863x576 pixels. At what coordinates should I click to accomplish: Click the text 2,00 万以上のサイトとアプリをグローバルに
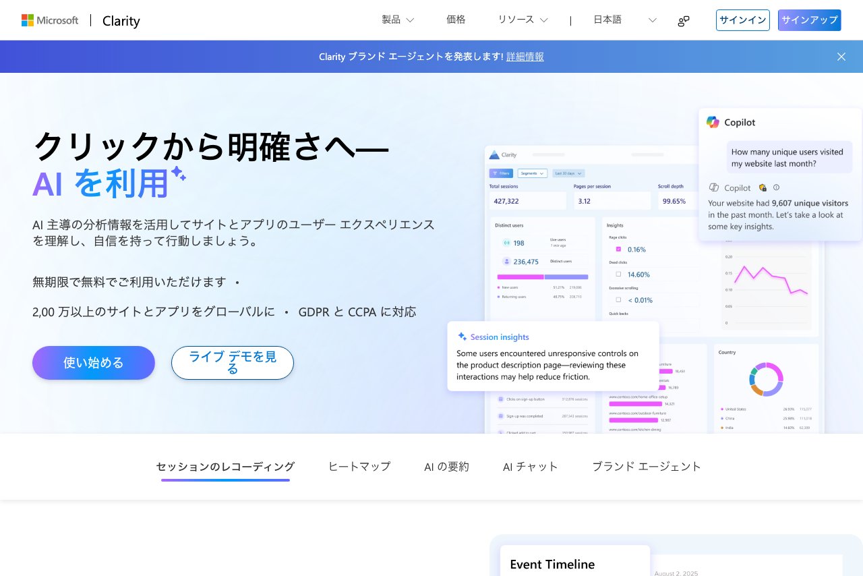(154, 312)
